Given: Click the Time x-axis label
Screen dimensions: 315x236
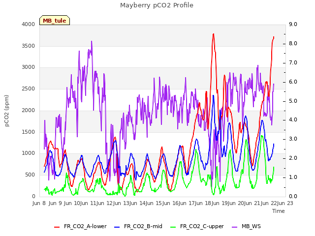Looking at the screenshot, I should 279,211.
